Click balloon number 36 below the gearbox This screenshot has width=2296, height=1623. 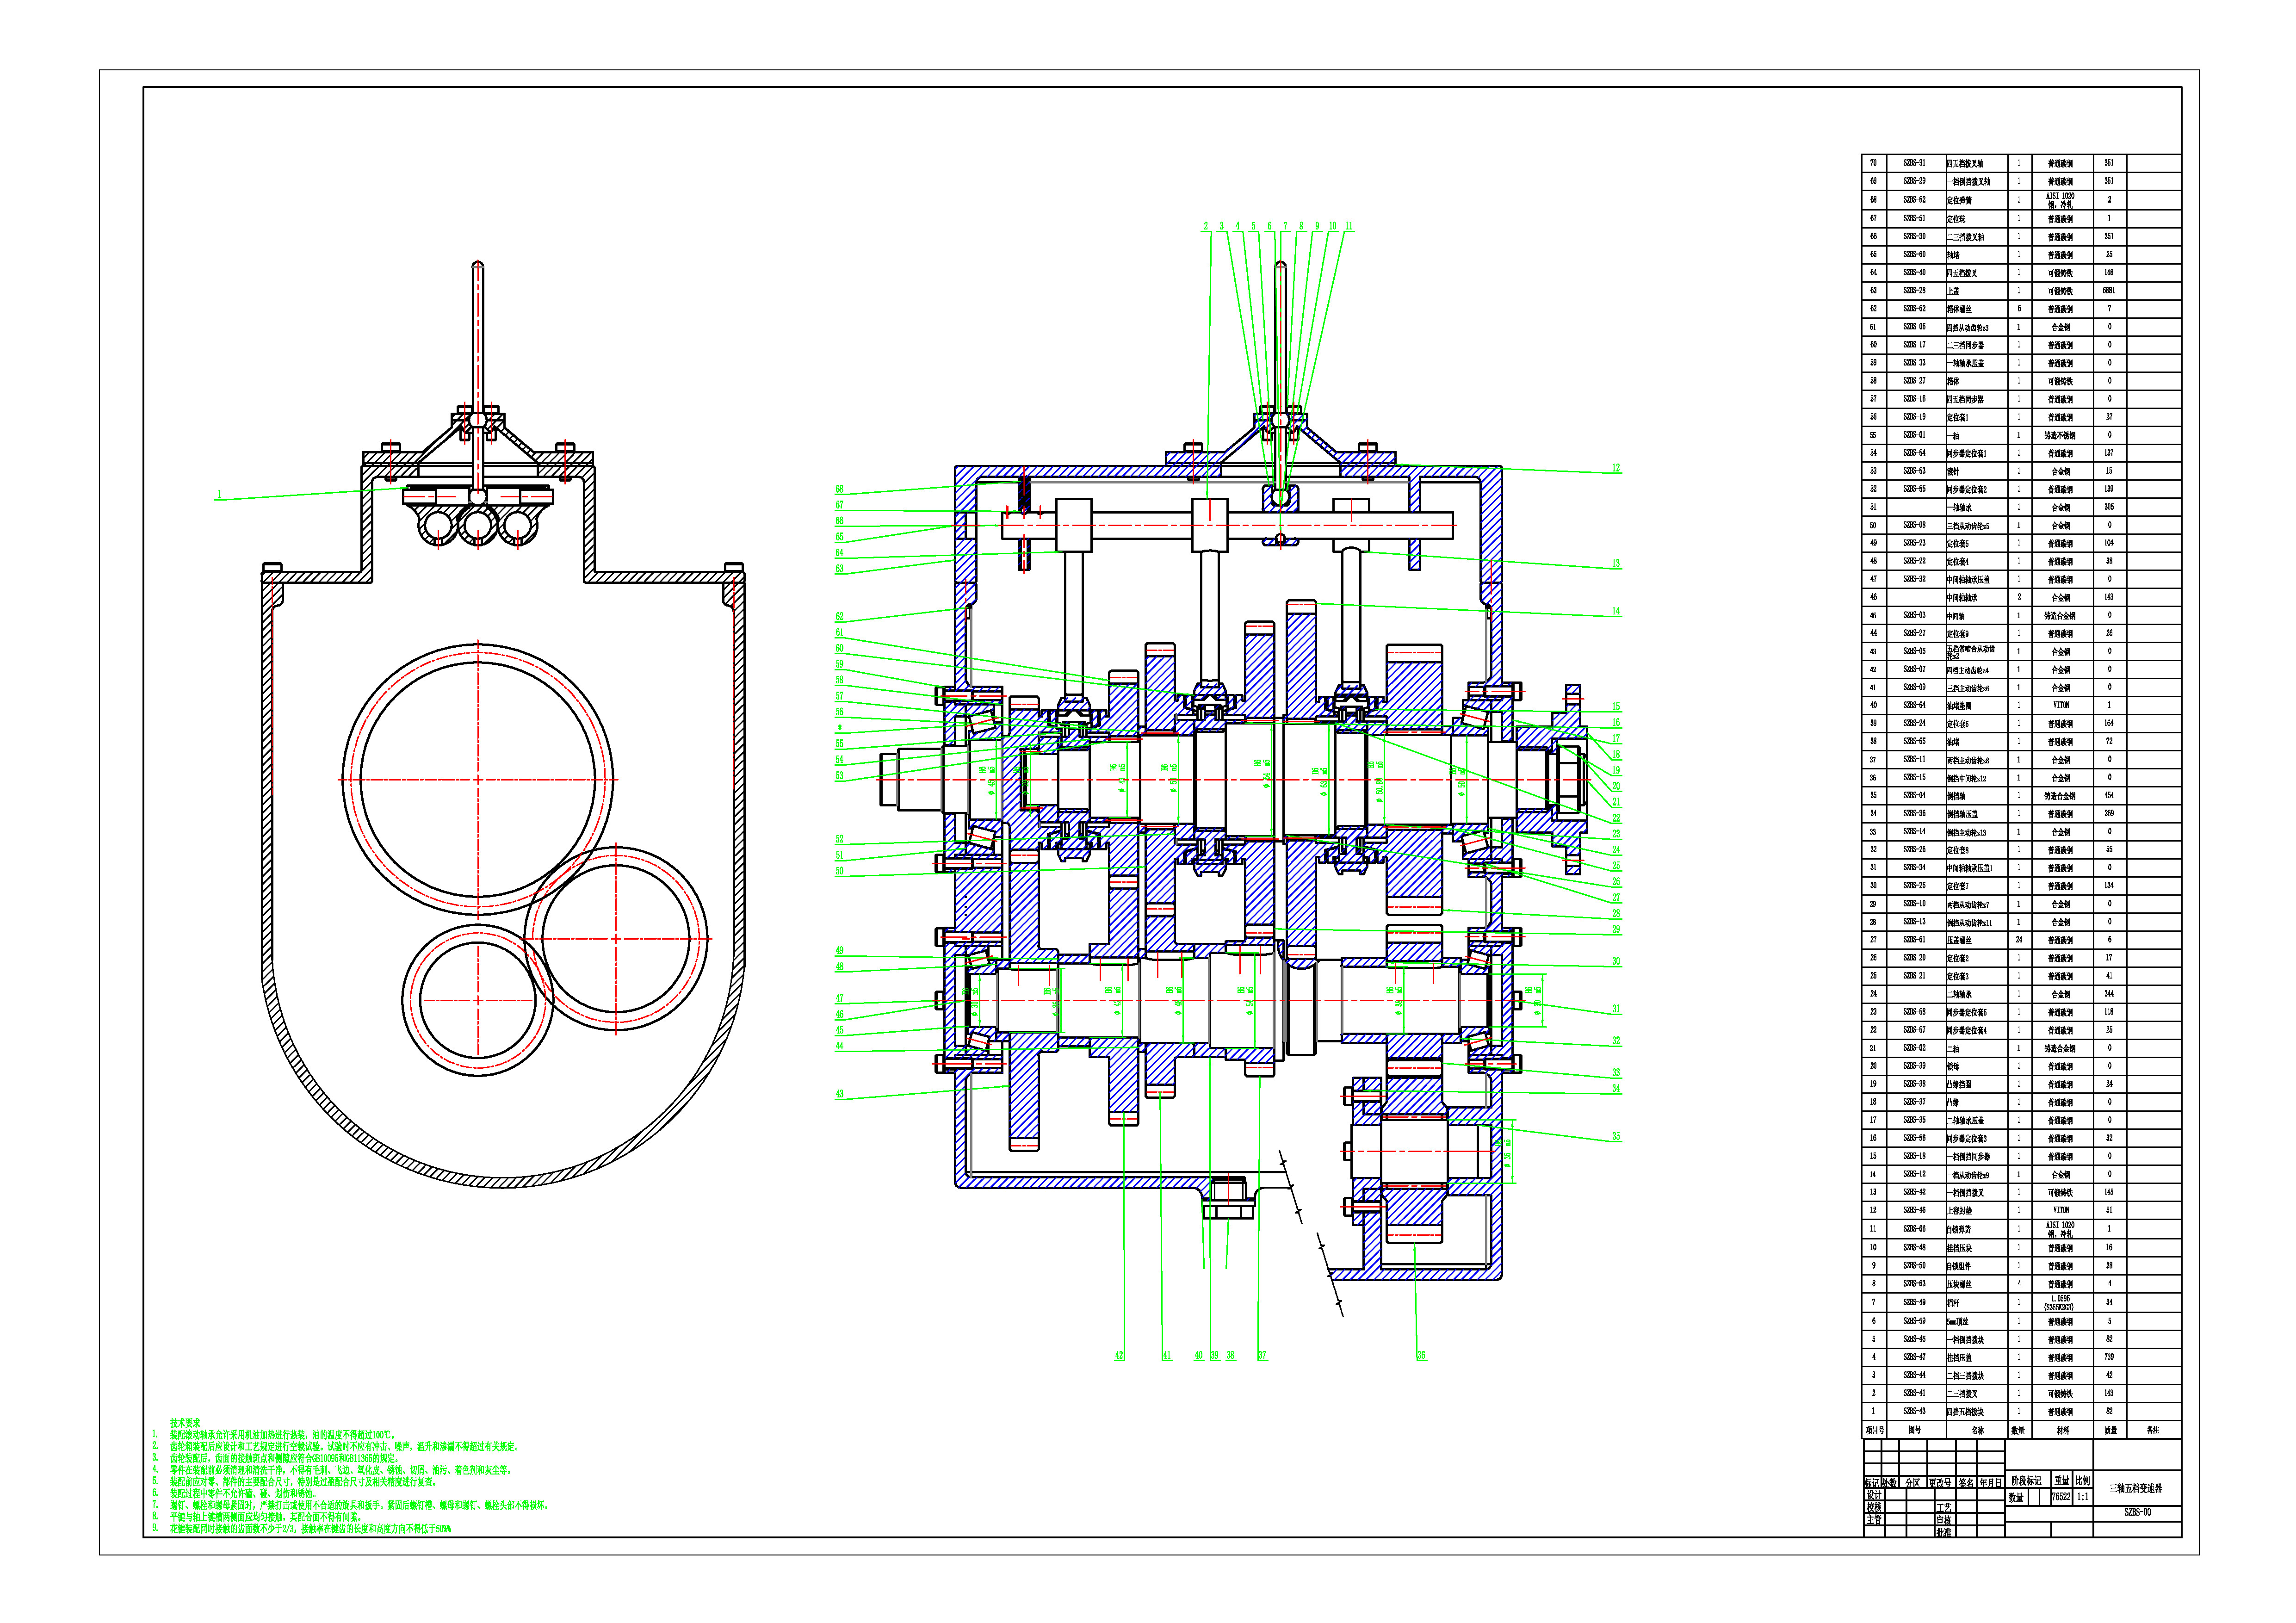1421,1356
